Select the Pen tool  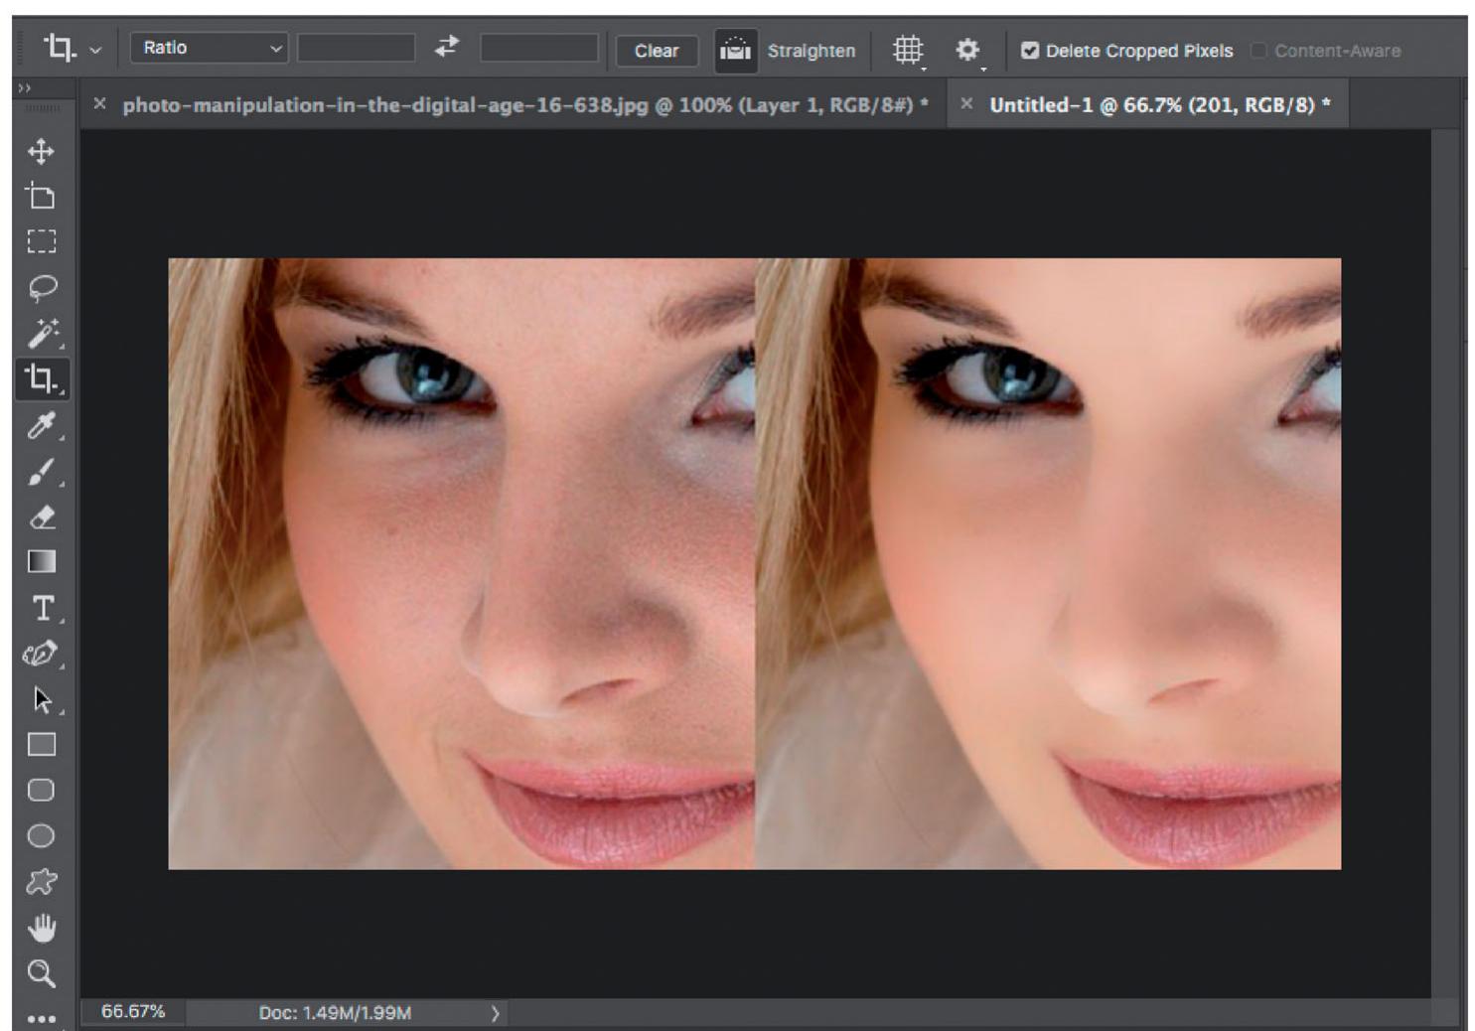(41, 654)
